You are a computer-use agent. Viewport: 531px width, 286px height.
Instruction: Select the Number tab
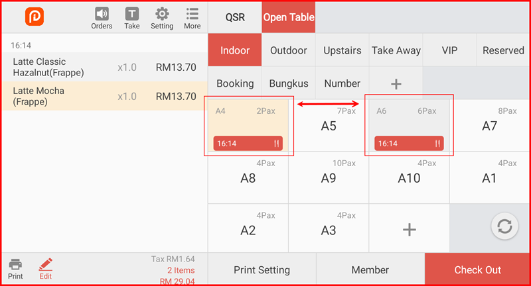pyautogui.click(x=342, y=83)
